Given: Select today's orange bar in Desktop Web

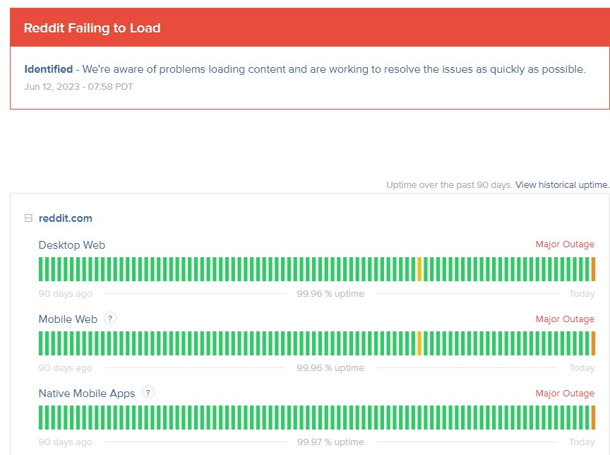Looking at the screenshot, I should point(593,269).
